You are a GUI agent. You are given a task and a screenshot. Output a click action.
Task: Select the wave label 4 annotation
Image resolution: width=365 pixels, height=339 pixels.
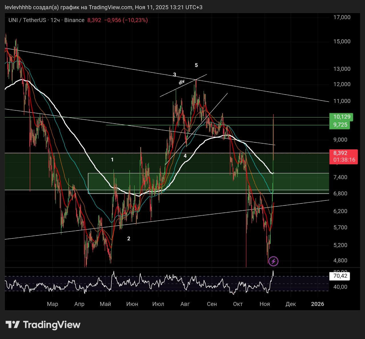[x=185, y=156]
